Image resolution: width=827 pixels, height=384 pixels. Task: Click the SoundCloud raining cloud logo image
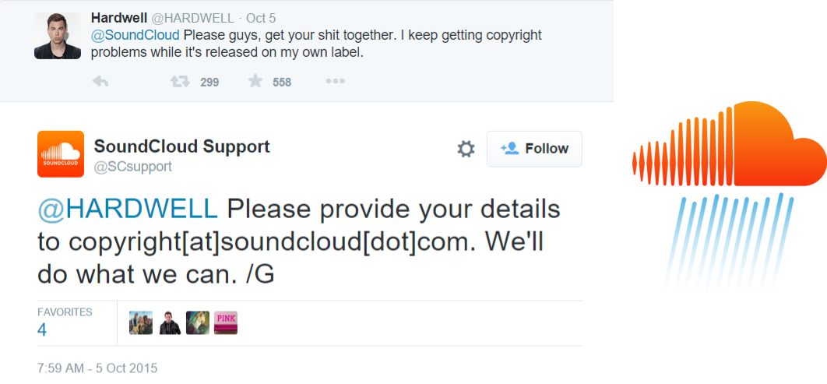pos(729,206)
